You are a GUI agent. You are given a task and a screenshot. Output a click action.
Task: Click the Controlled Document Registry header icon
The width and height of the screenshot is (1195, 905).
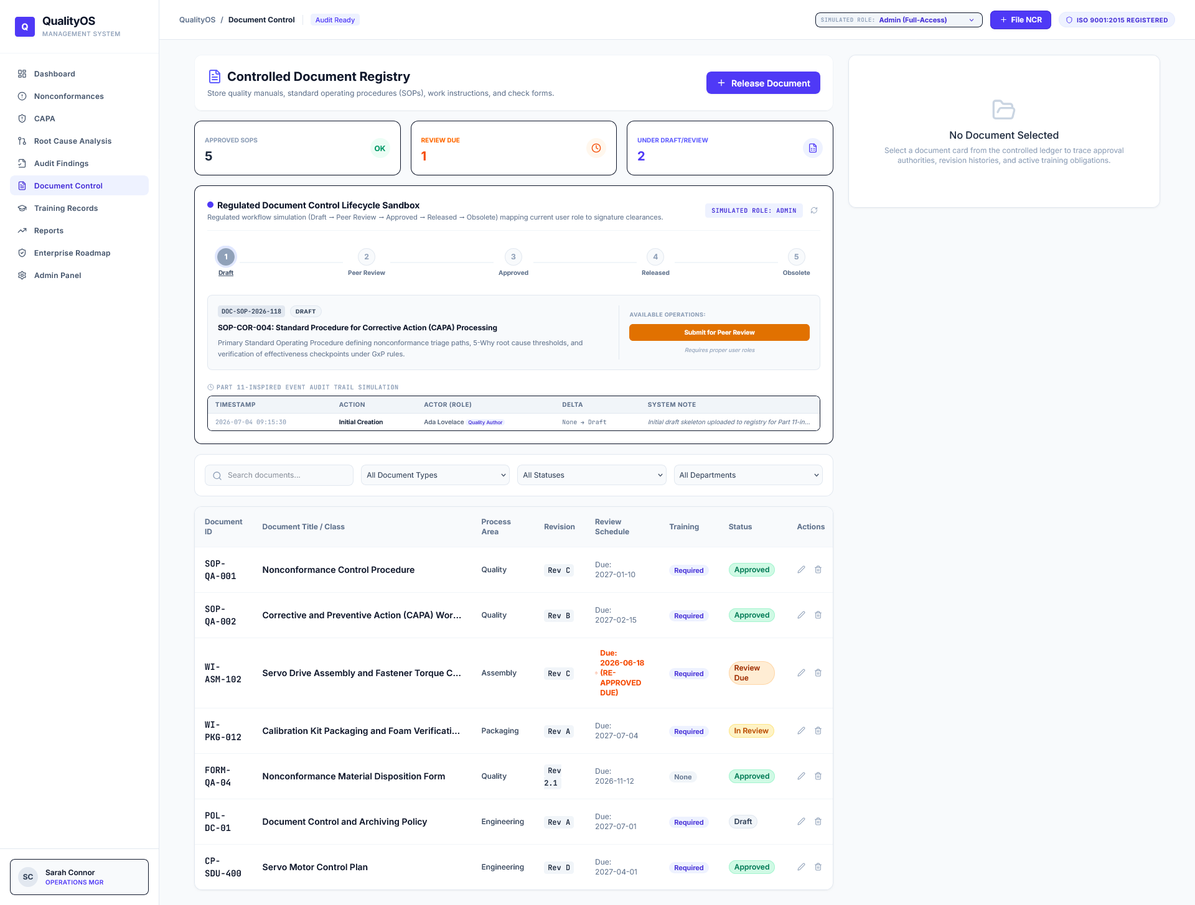(x=215, y=77)
